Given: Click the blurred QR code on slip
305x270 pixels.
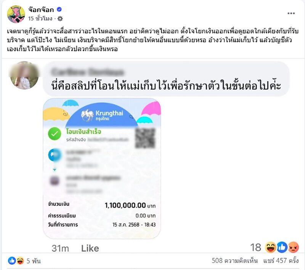Looking at the screenshot, I should pos(145,138).
